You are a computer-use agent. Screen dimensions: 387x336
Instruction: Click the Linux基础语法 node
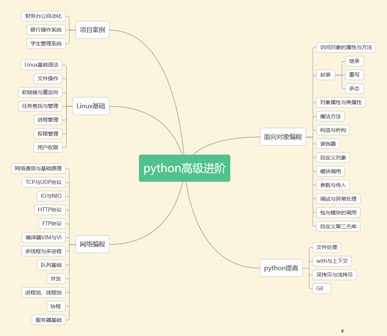coord(41,65)
